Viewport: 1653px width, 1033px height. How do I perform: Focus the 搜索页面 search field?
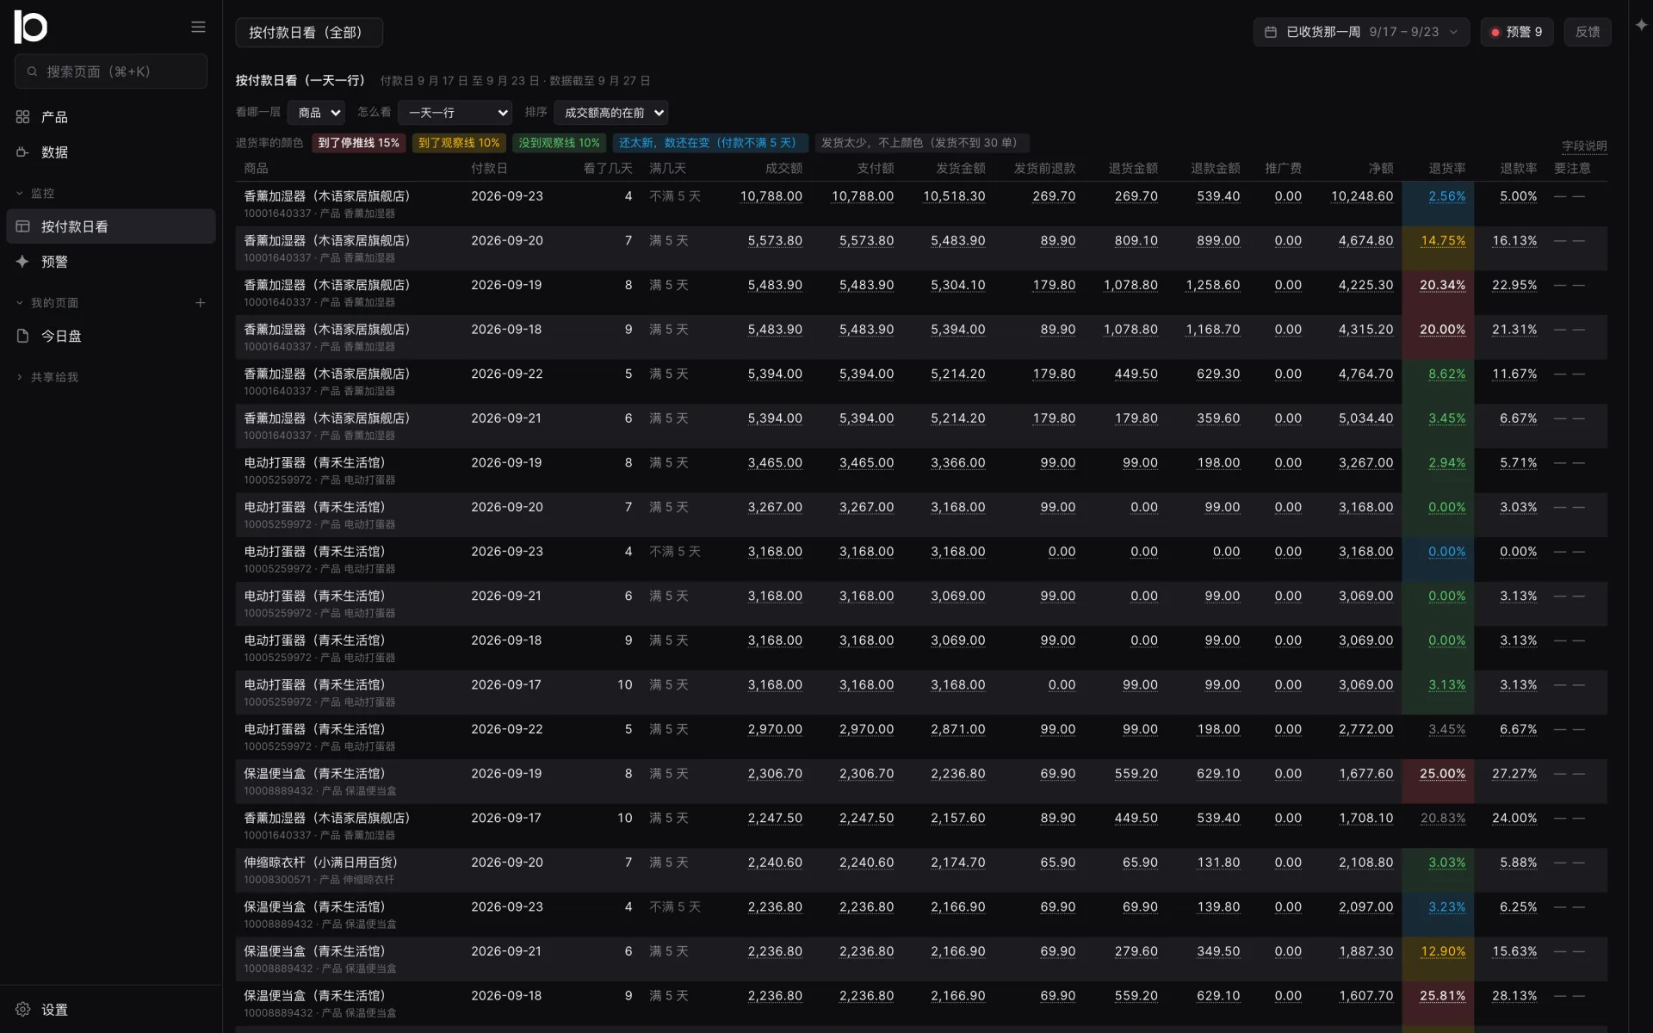111,71
